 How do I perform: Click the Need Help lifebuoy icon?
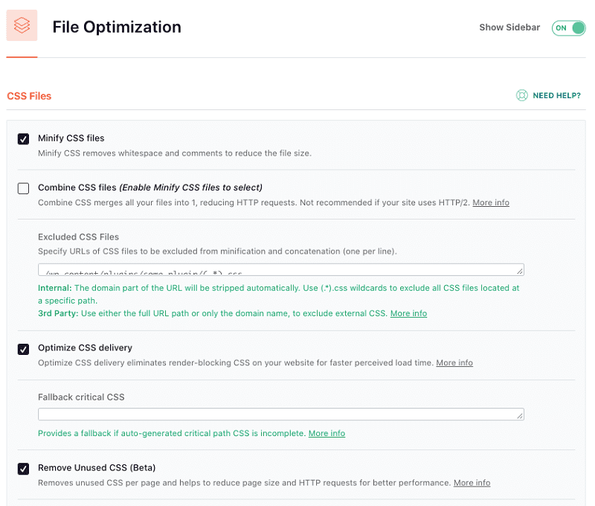point(522,95)
